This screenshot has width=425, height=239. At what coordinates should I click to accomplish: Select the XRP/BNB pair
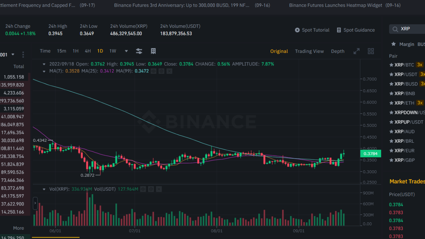tap(405, 93)
